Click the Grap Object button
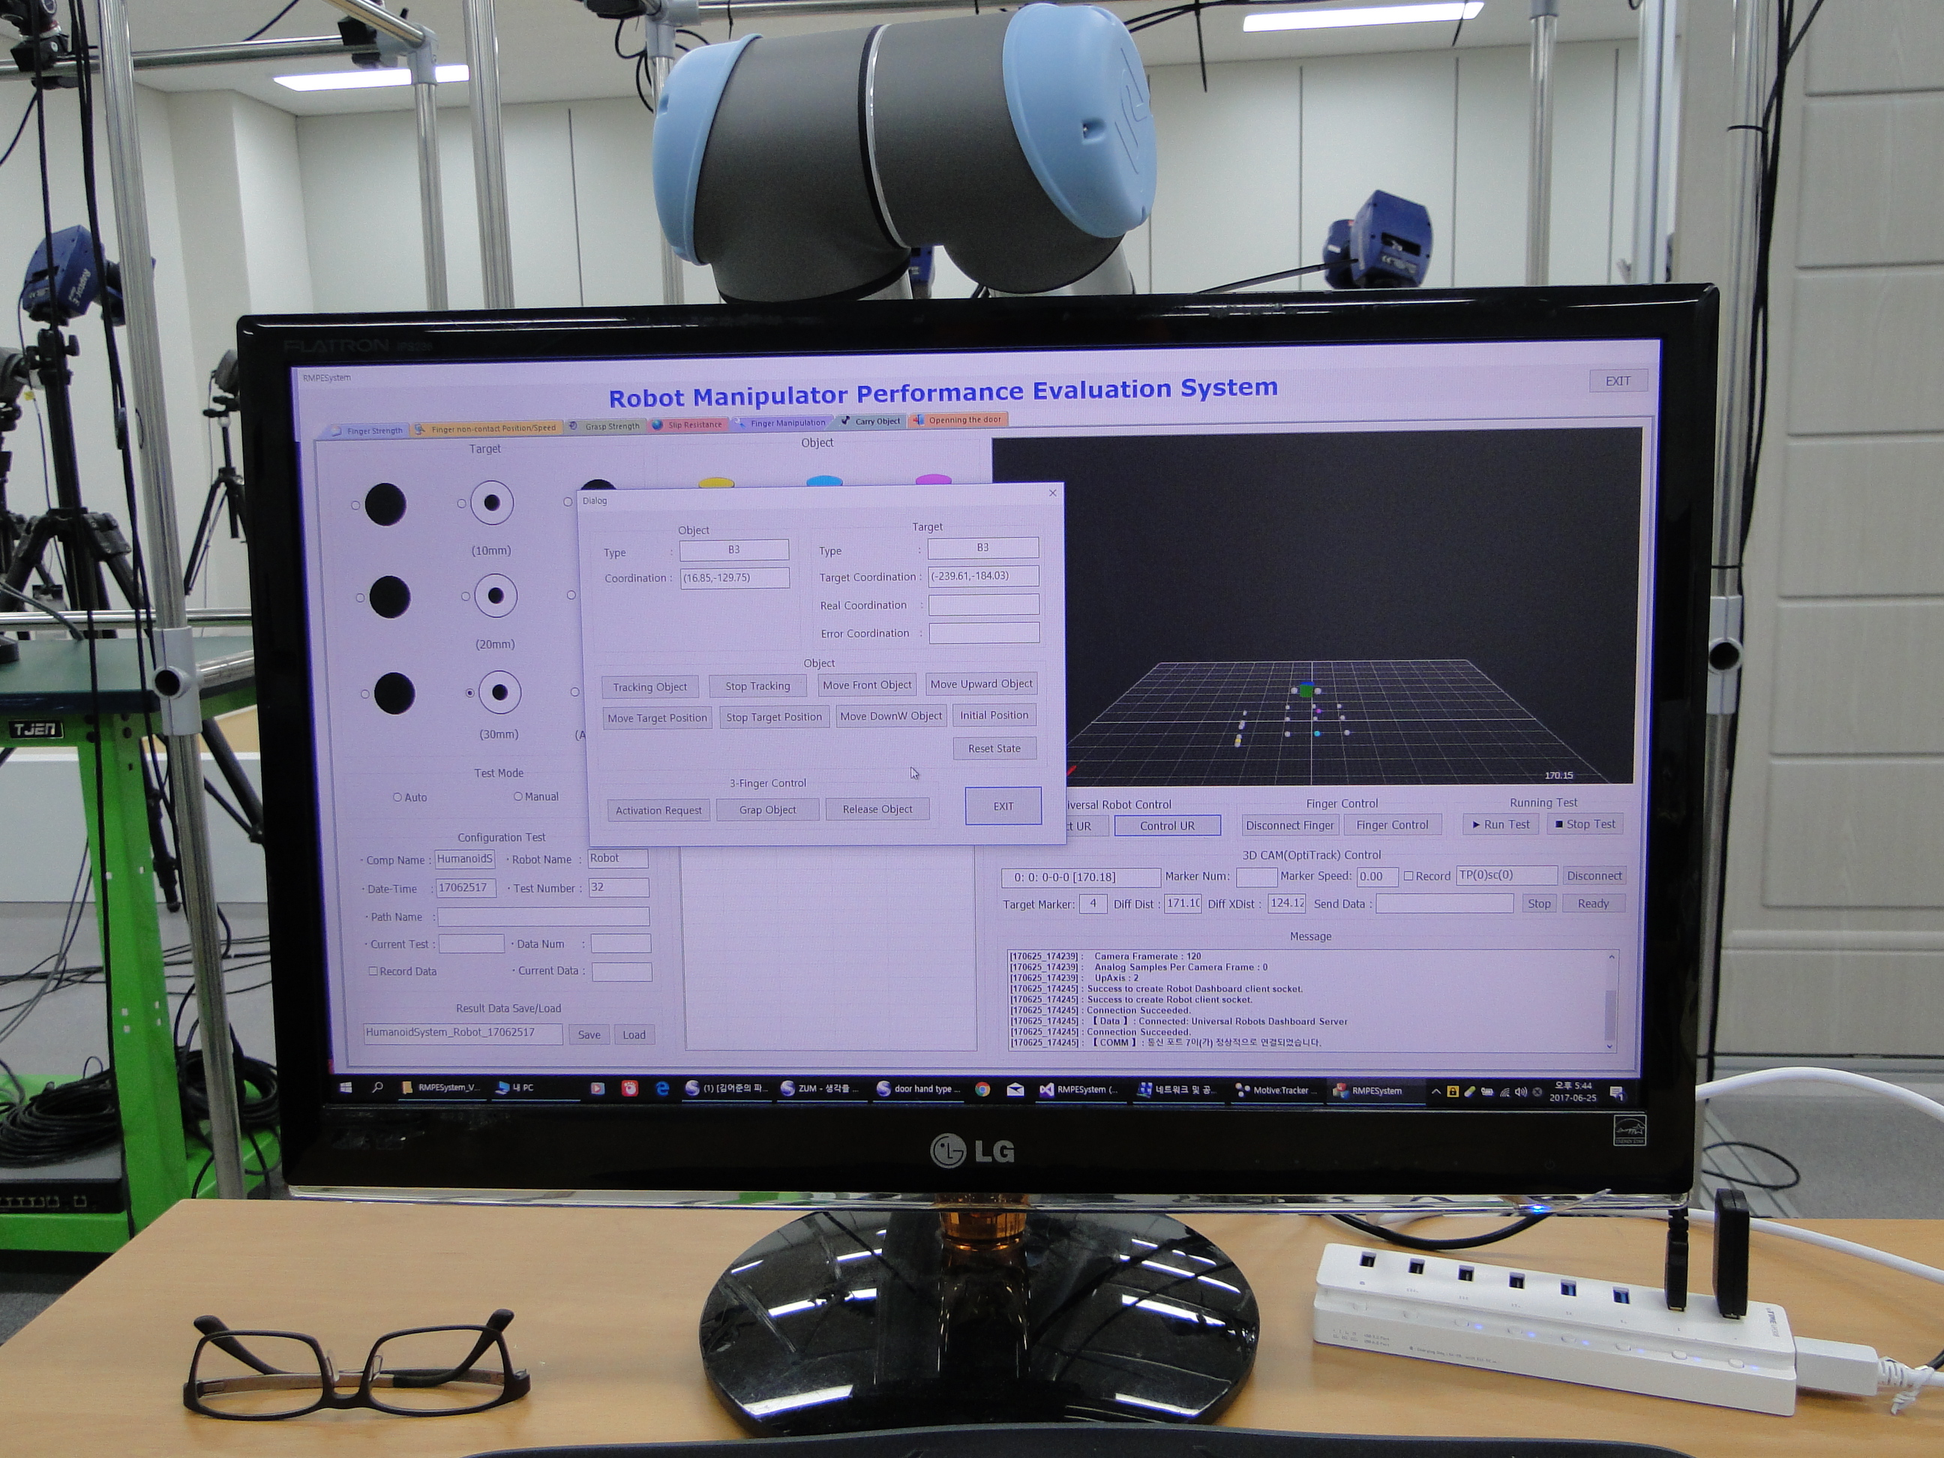 coord(767,809)
